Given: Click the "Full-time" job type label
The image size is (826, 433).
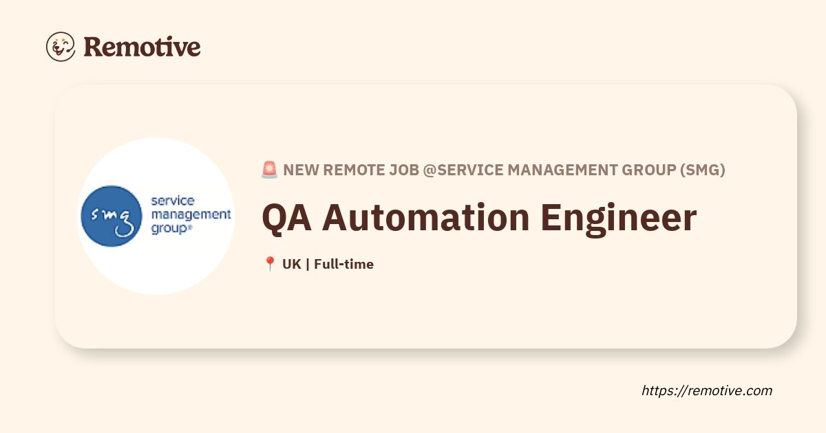Looking at the screenshot, I should pos(343,264).
